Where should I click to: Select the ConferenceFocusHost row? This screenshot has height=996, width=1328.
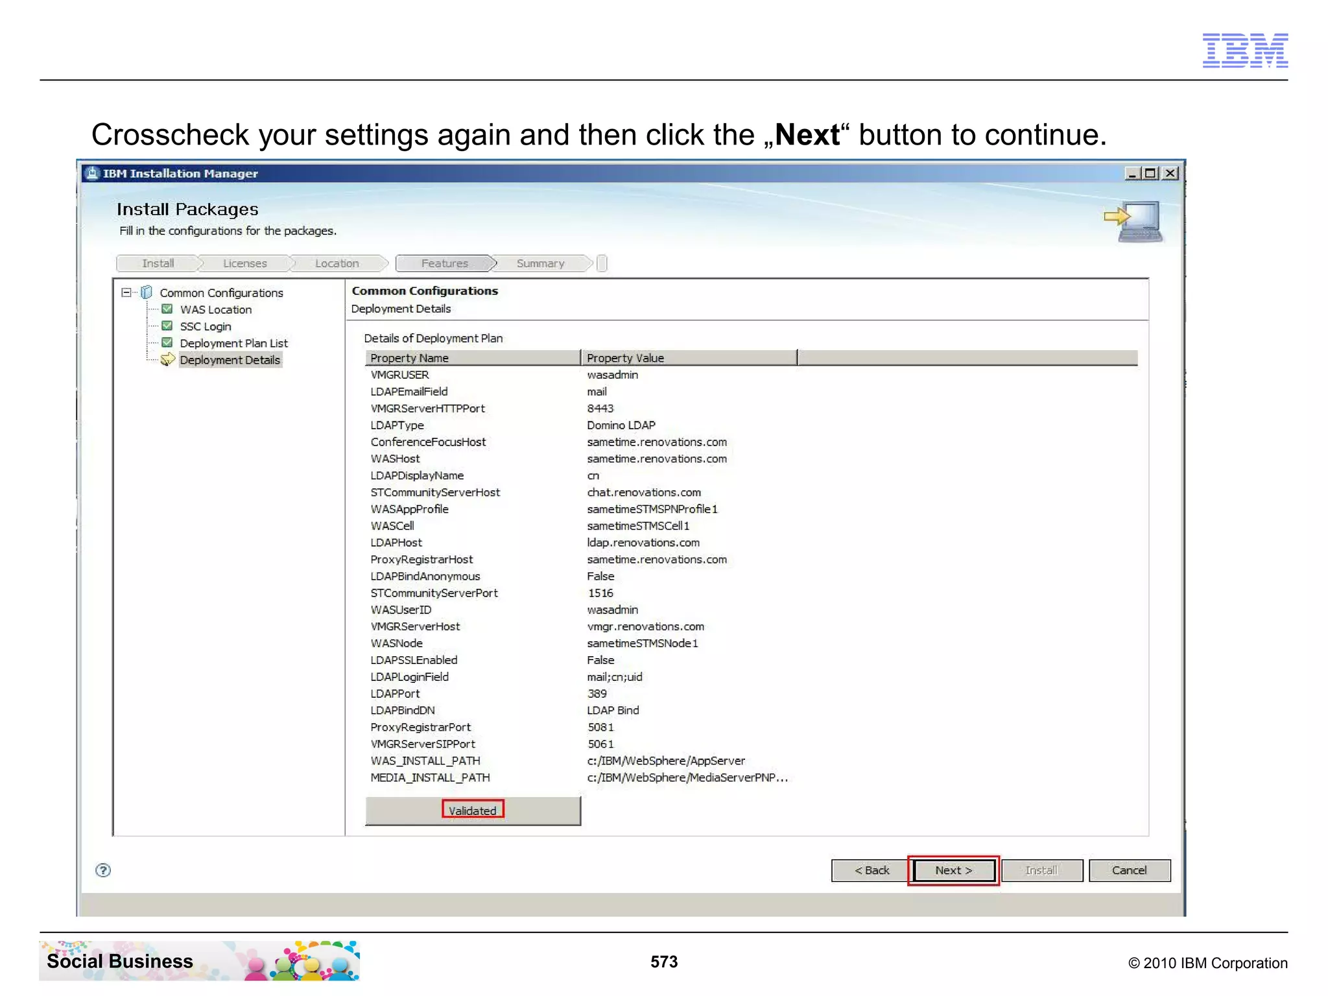(x=751, y=442)
